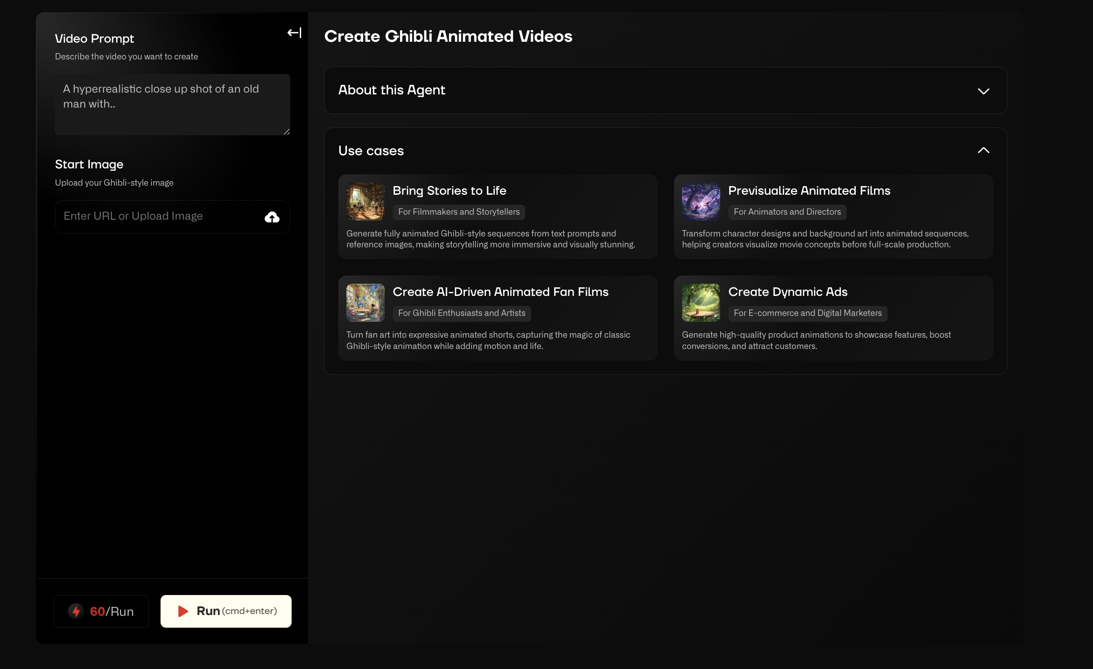Open the AI-Driven Animated Fan Films thumbnail
Viewport: 1093px width, 669px height.
[365, 303]
